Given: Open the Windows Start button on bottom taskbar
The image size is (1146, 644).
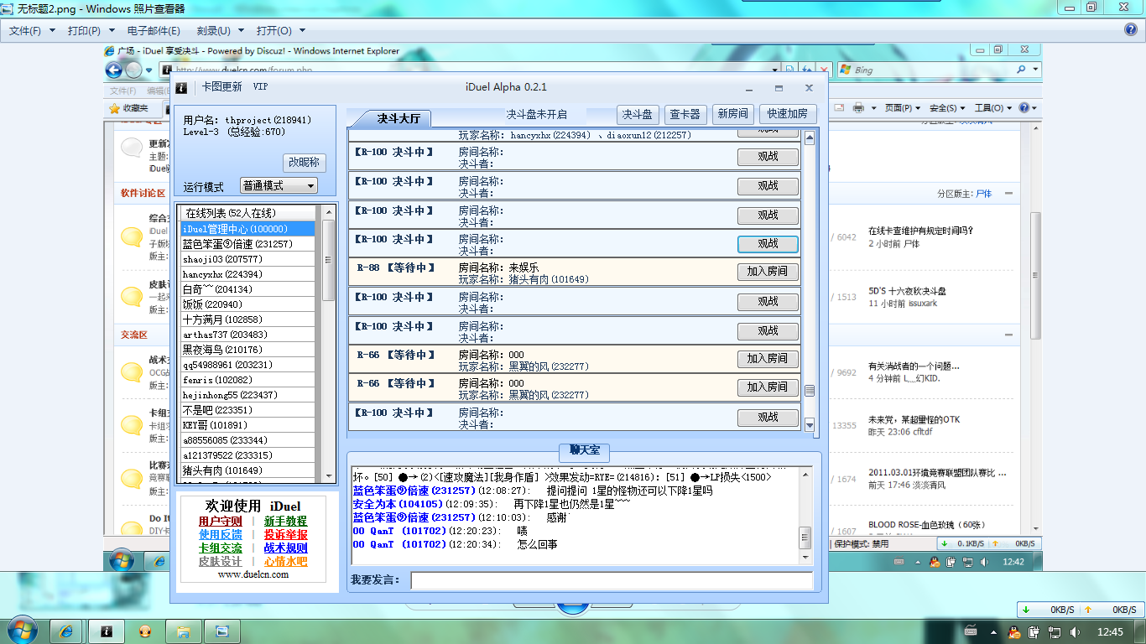Looking at the screenshot, I should click(x=21, y=630).
